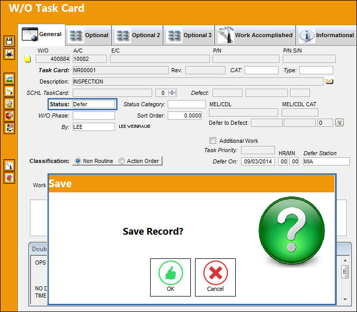
Task: Click the red book icon in sidebar
Action: tap(9, 177)
